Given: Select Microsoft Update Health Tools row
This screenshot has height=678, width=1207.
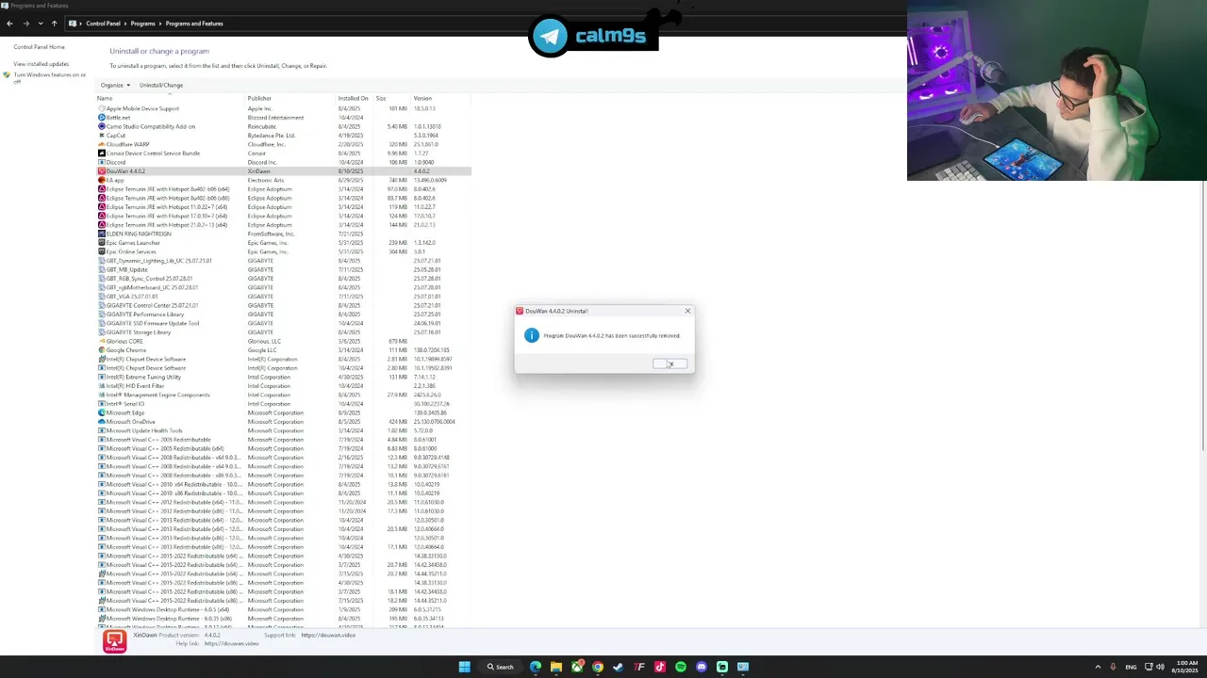Looking at the screenshot, I should [x=284, y=430].
